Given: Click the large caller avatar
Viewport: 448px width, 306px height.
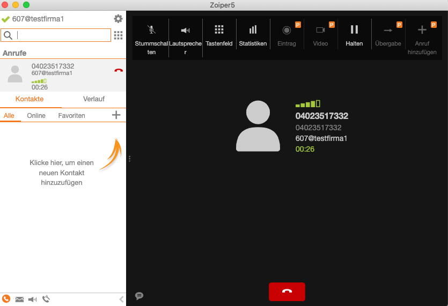Looking at the screenshot, I should click(258, 126).
